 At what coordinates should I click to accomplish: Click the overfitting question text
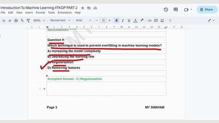click(104, 45)
